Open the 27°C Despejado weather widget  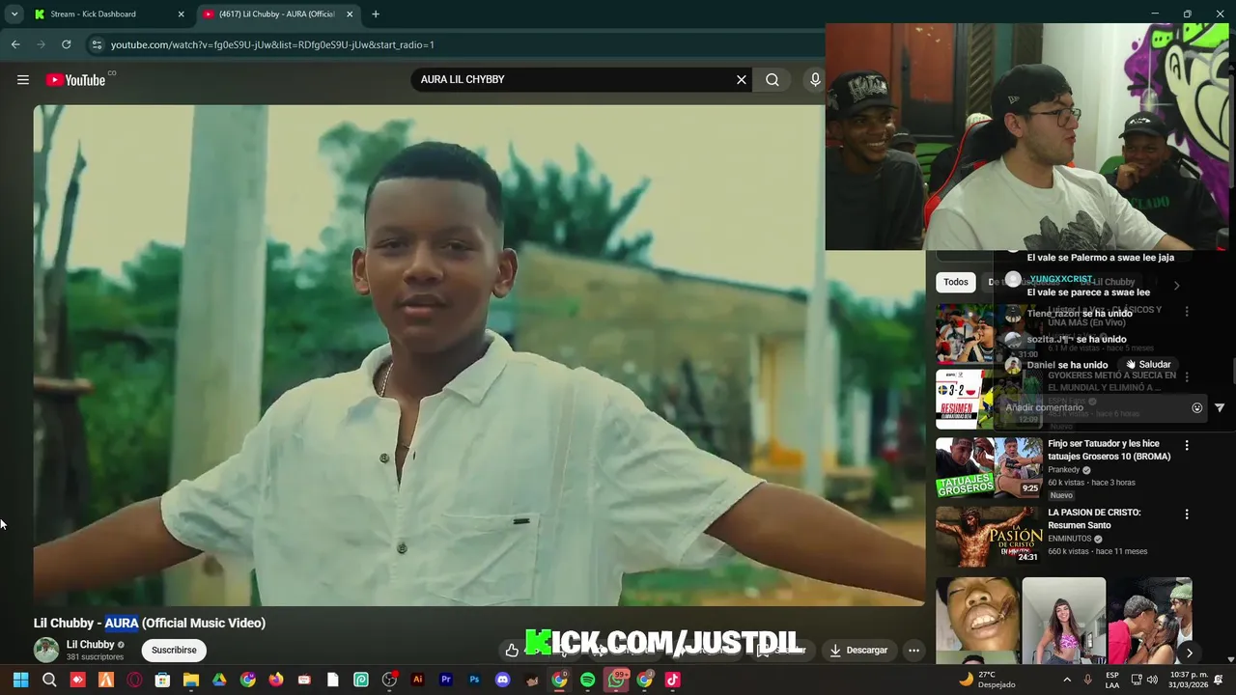(x=986, y=680)
